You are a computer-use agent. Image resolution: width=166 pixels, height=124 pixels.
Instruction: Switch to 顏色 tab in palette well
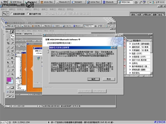click(133, 14)
